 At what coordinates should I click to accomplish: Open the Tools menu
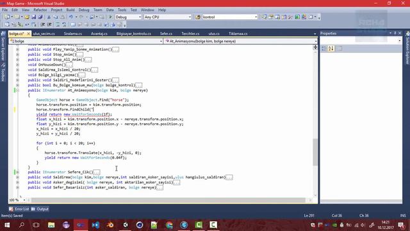[x=122, y=10]
